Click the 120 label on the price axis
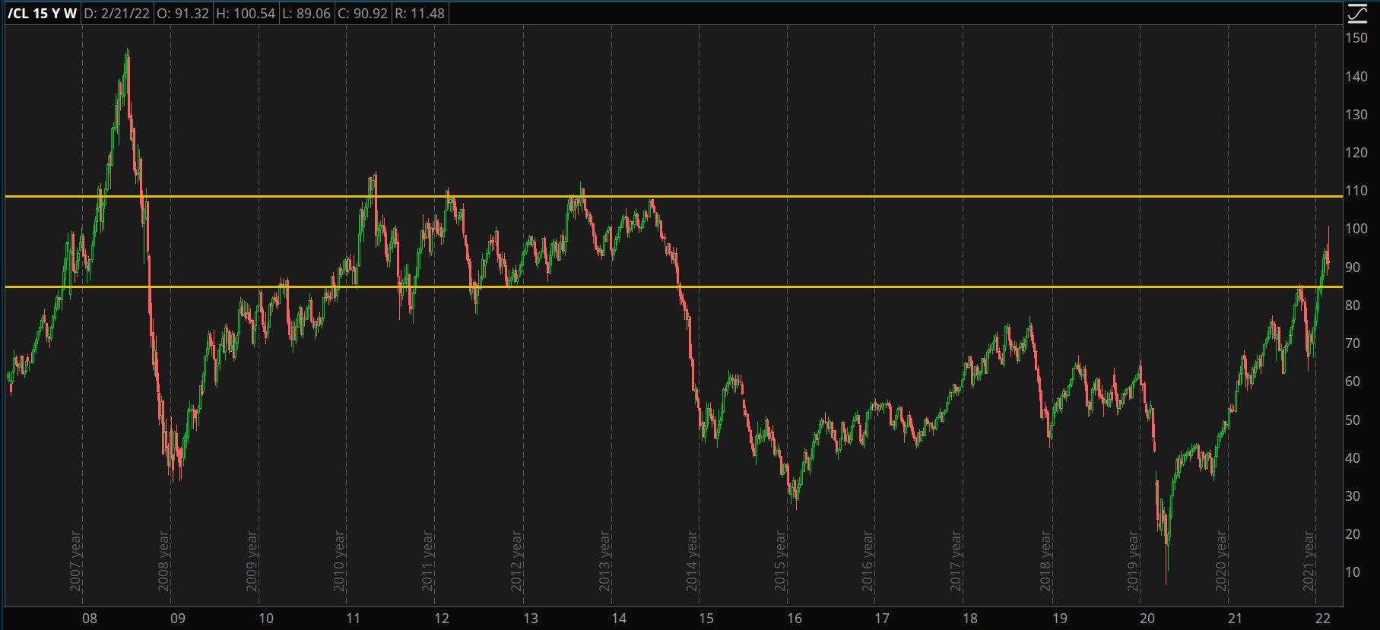The width and height of the screenshot is (1380, 630). pos(1356,152)
